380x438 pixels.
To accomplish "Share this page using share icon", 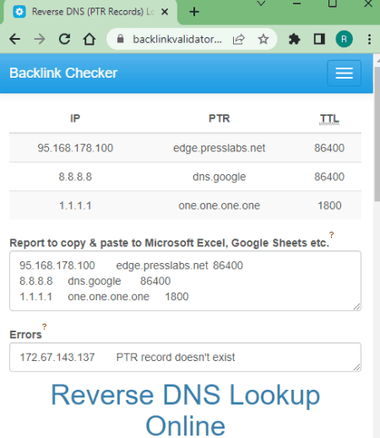I will pyautogui.click(x=238, y=39).
